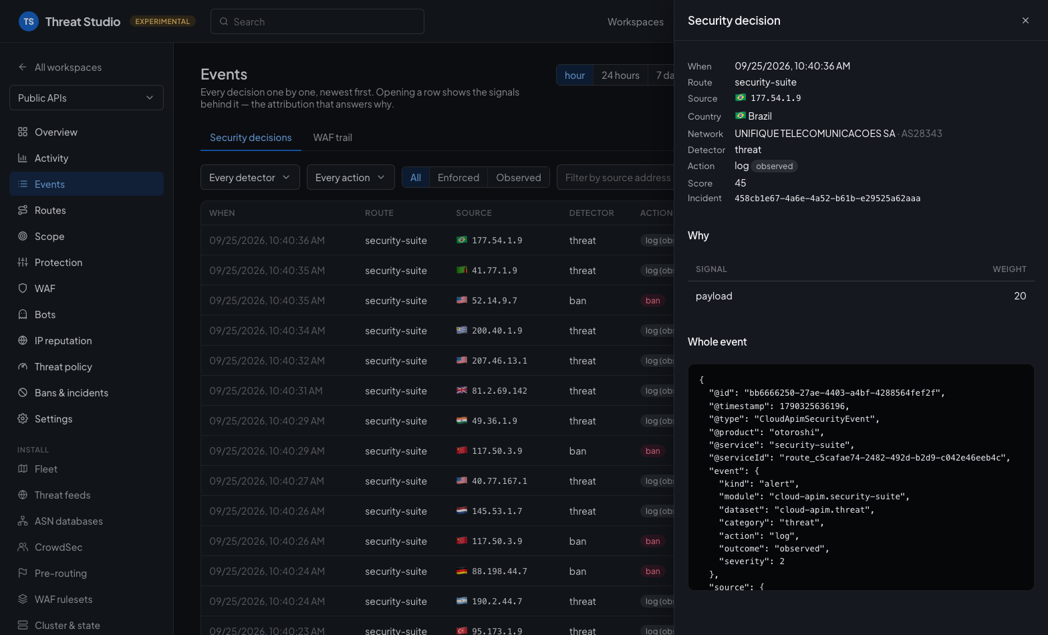Open the event row from 81.2.69.142
The image size is (1048, 635).
(437, 390)
